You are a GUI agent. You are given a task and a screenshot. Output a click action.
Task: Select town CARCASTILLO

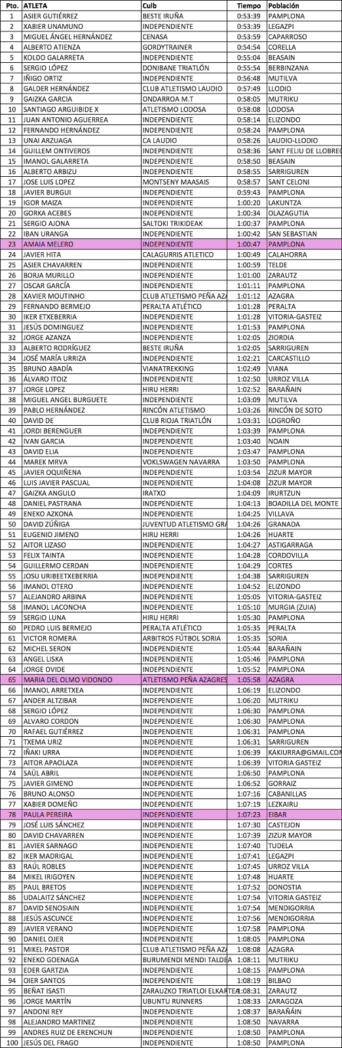pyautogui.click(x=289, y=358)
